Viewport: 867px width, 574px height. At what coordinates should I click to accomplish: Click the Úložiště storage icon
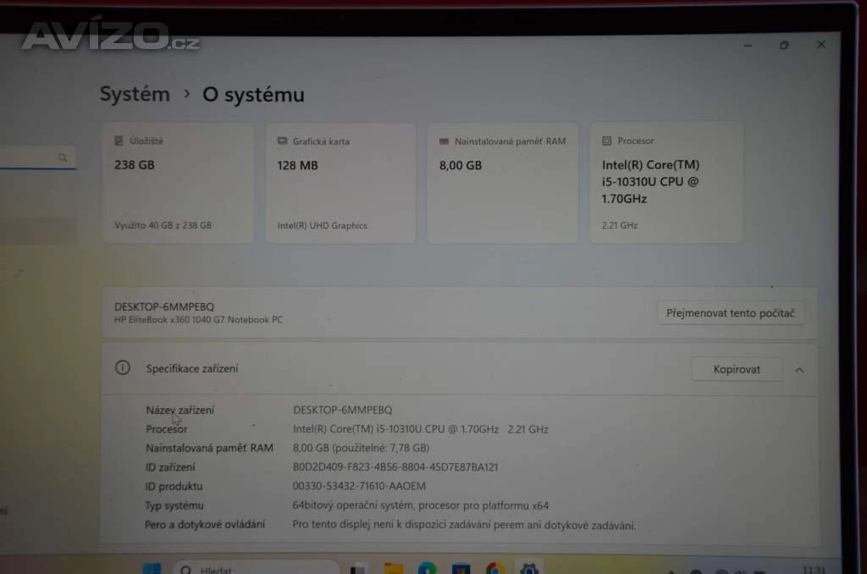[119, 141]
